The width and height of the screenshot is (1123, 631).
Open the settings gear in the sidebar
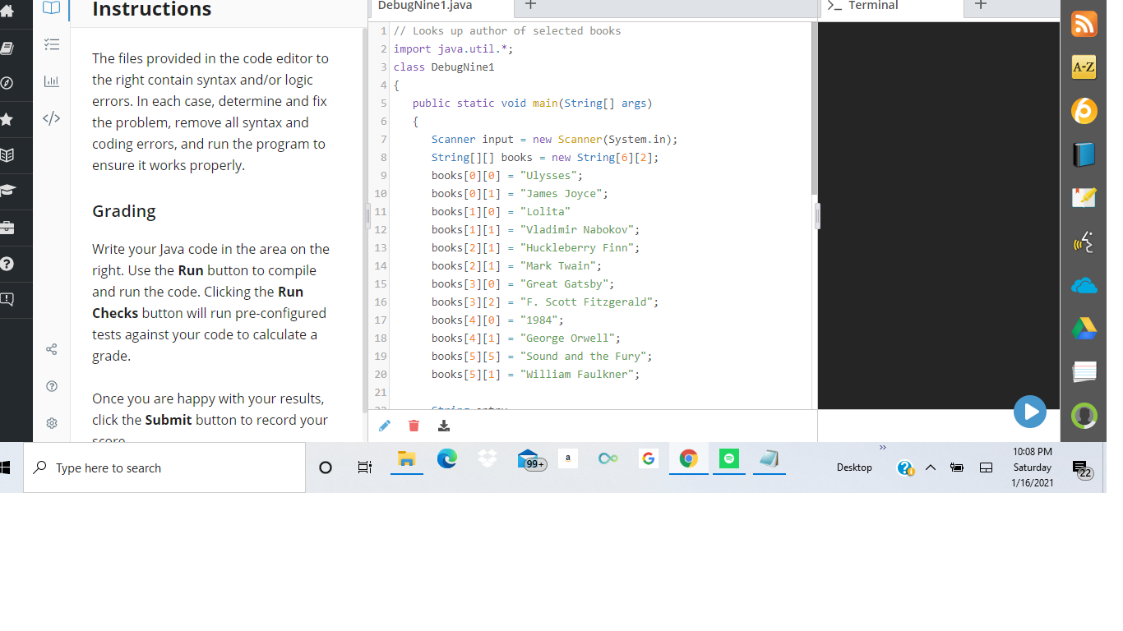[x=51, y=422]
